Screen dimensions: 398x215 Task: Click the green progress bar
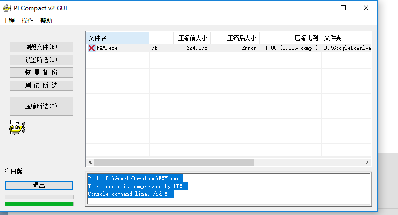39,204
